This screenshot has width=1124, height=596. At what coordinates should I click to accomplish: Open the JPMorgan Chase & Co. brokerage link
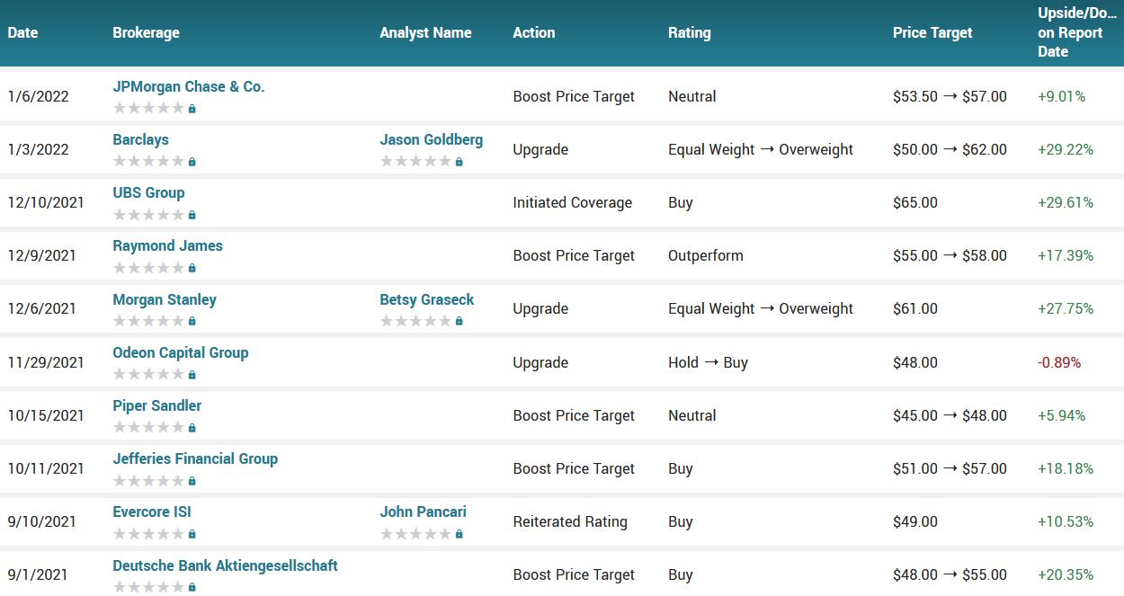pos(189,87)
